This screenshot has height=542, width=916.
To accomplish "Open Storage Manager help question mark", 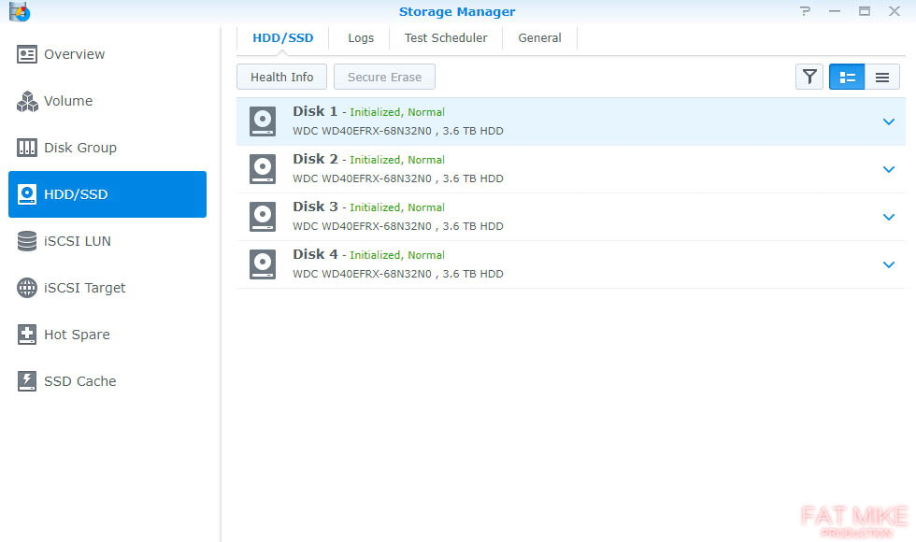I will point(805,11).
